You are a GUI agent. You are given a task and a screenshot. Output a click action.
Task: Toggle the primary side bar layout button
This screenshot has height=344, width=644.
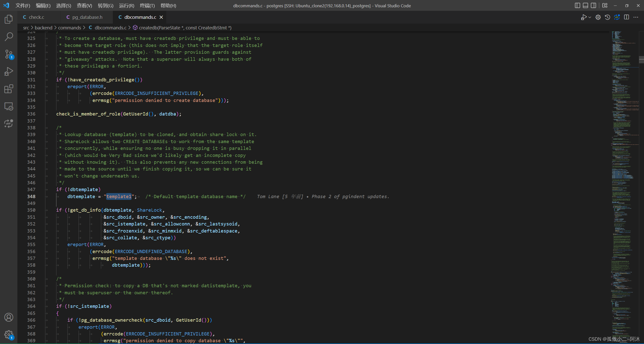click(577, 6)
